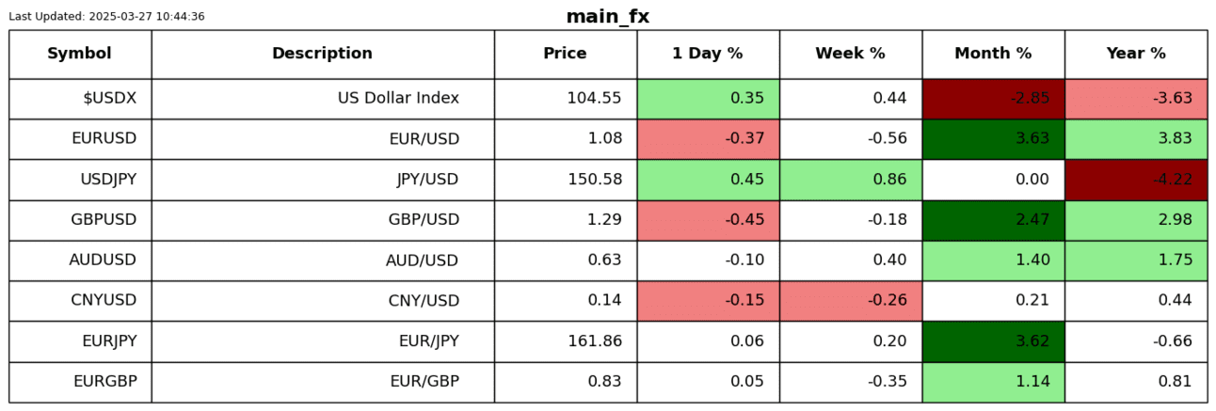Select the Price column header
1216x411 pixels.
click(x=565, y=55)
